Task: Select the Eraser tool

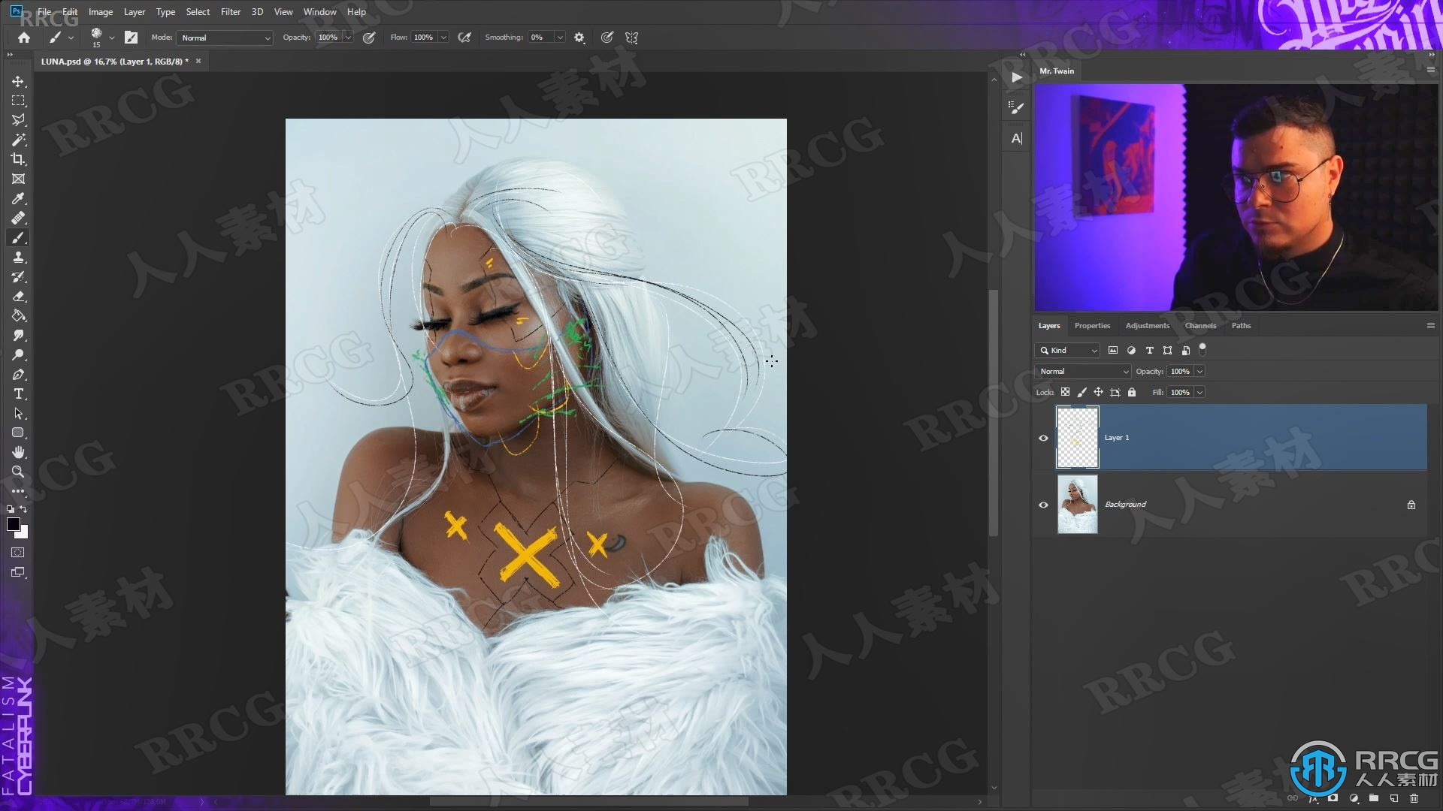Action: (18, 296)
